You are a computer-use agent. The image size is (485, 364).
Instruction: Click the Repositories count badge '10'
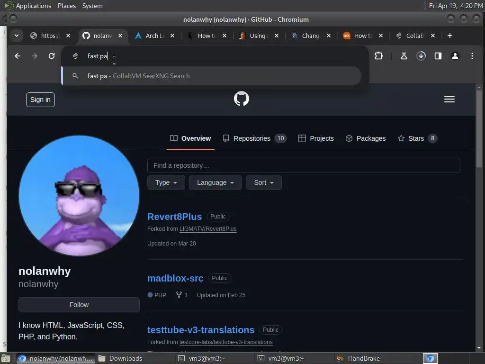[x=280, y=138]
